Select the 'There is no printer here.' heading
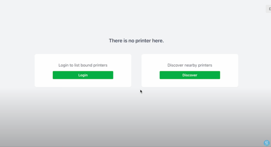 (136, 41)
